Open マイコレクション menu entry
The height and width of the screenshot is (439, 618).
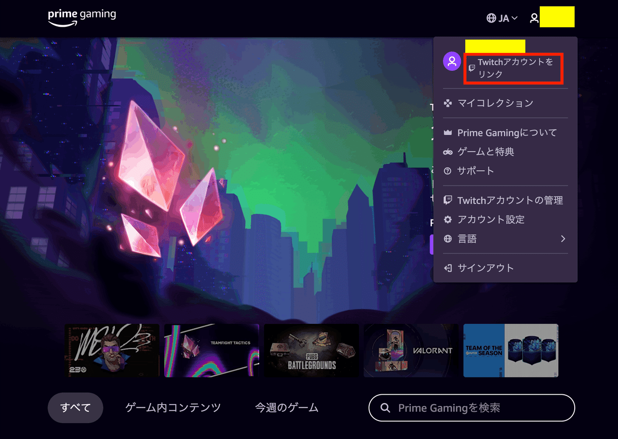(x=495, y=103)
